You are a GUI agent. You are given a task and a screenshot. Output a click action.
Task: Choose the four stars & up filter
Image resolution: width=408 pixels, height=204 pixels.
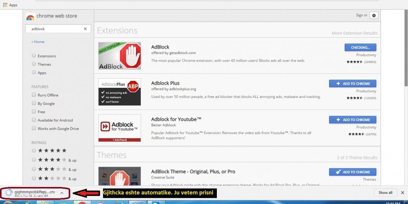34,160
